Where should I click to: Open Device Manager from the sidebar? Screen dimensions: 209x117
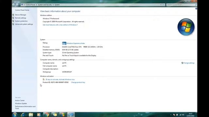(21, 15)
